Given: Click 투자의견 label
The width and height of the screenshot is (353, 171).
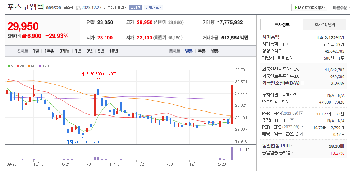Looking at the screenshot, I should point(270,95).
